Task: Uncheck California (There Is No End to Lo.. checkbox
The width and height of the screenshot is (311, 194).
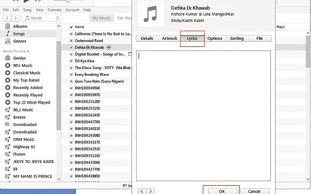Action: coord(71,34)
